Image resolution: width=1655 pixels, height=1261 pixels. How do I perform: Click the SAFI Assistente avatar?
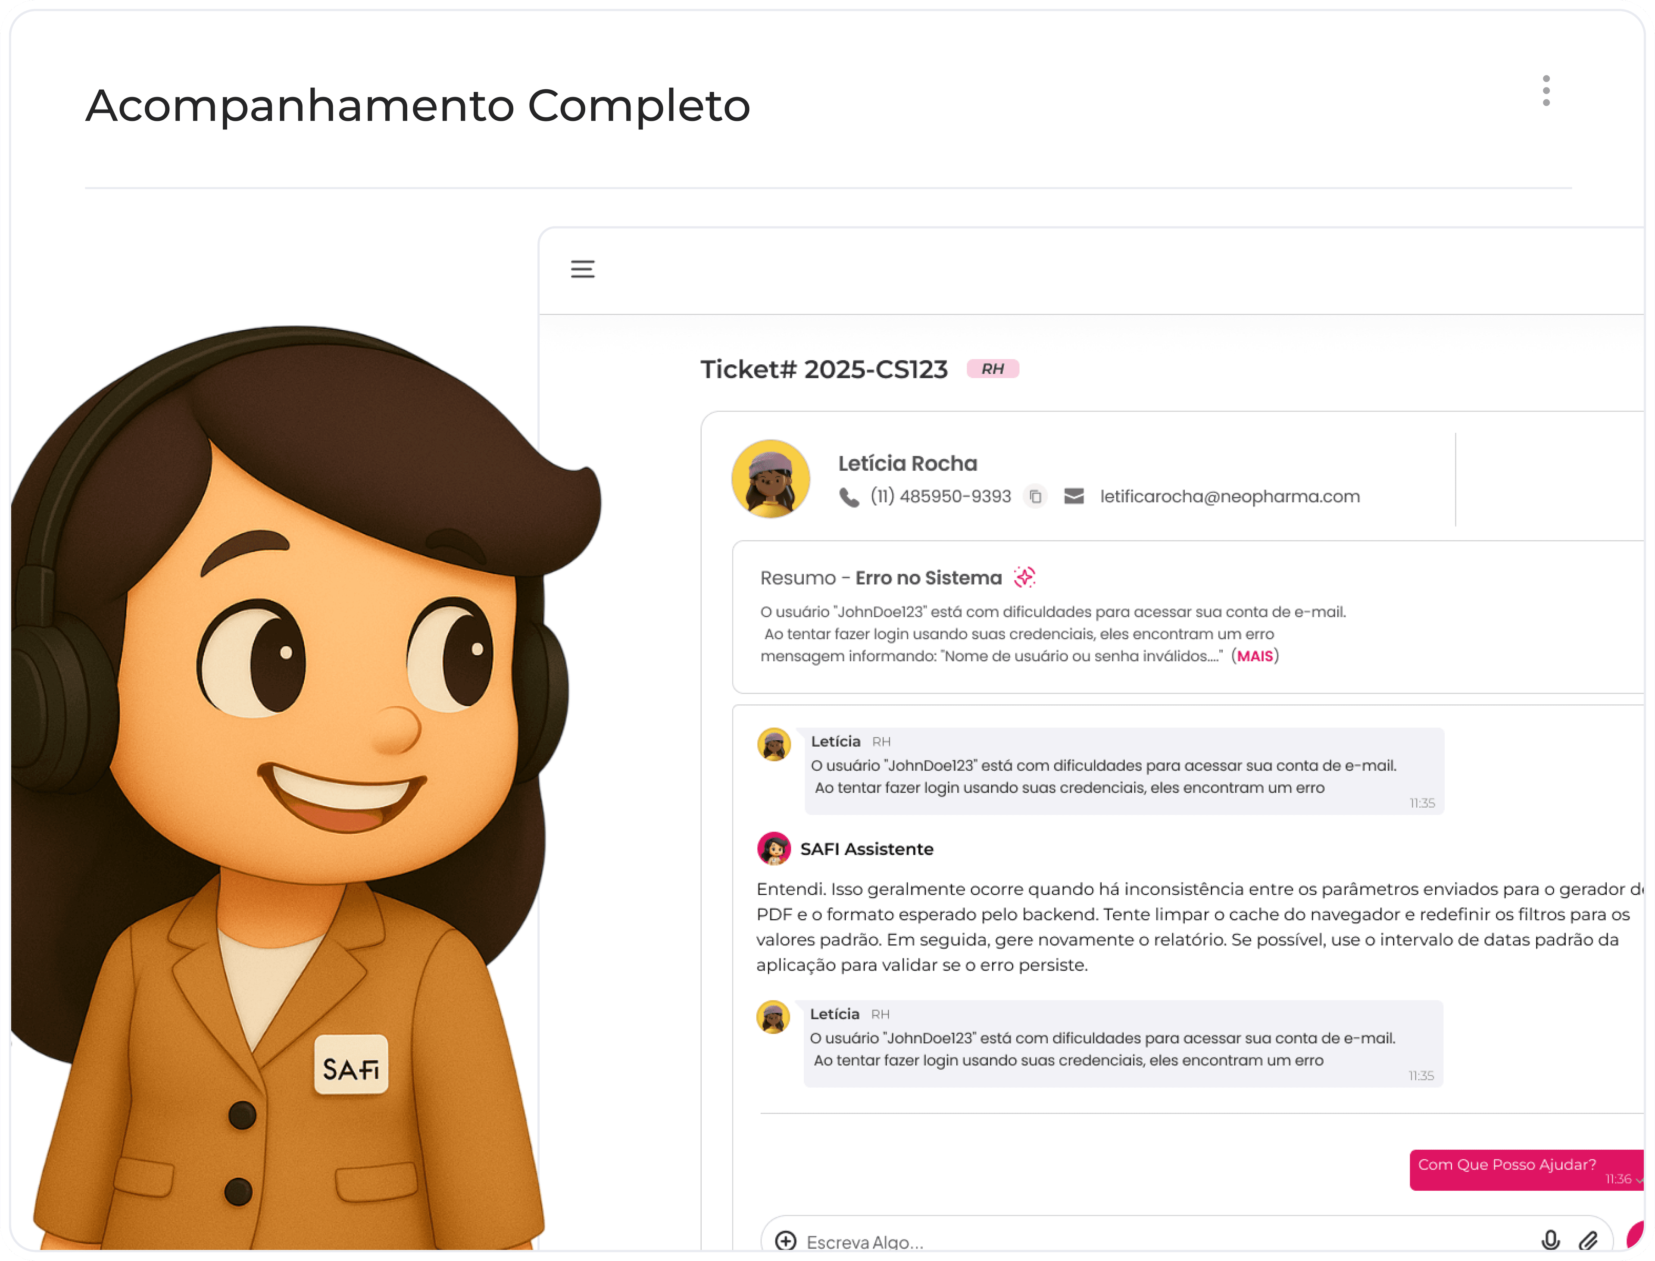[774, 848]
